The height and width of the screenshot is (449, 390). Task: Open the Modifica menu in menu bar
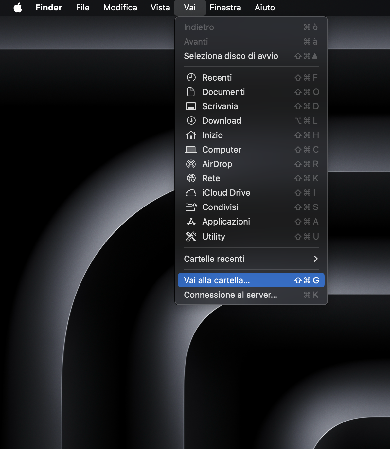tap(120, 8)
